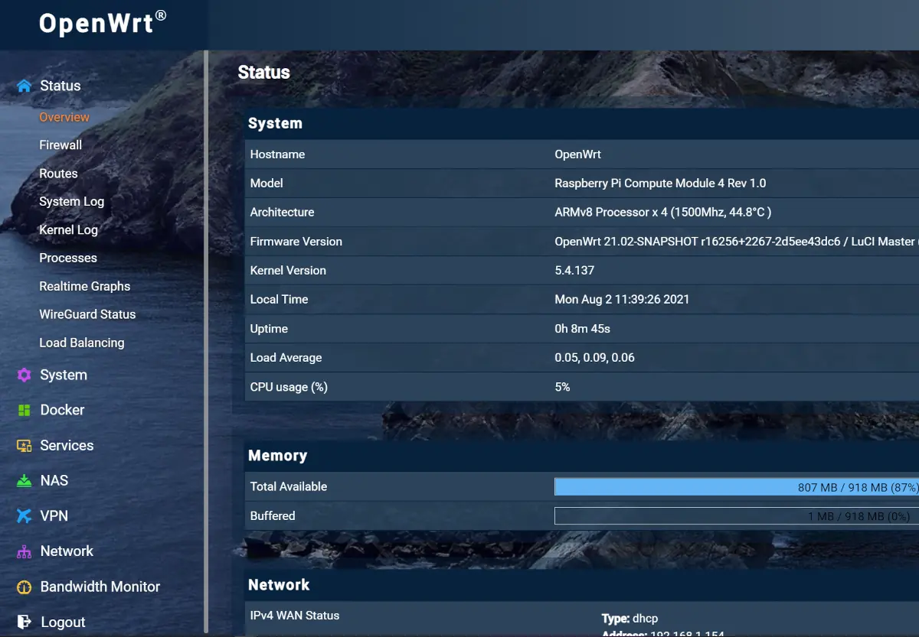919x637 pixels.
Task: Open the Firewall status page
Action: pos(61,145)
